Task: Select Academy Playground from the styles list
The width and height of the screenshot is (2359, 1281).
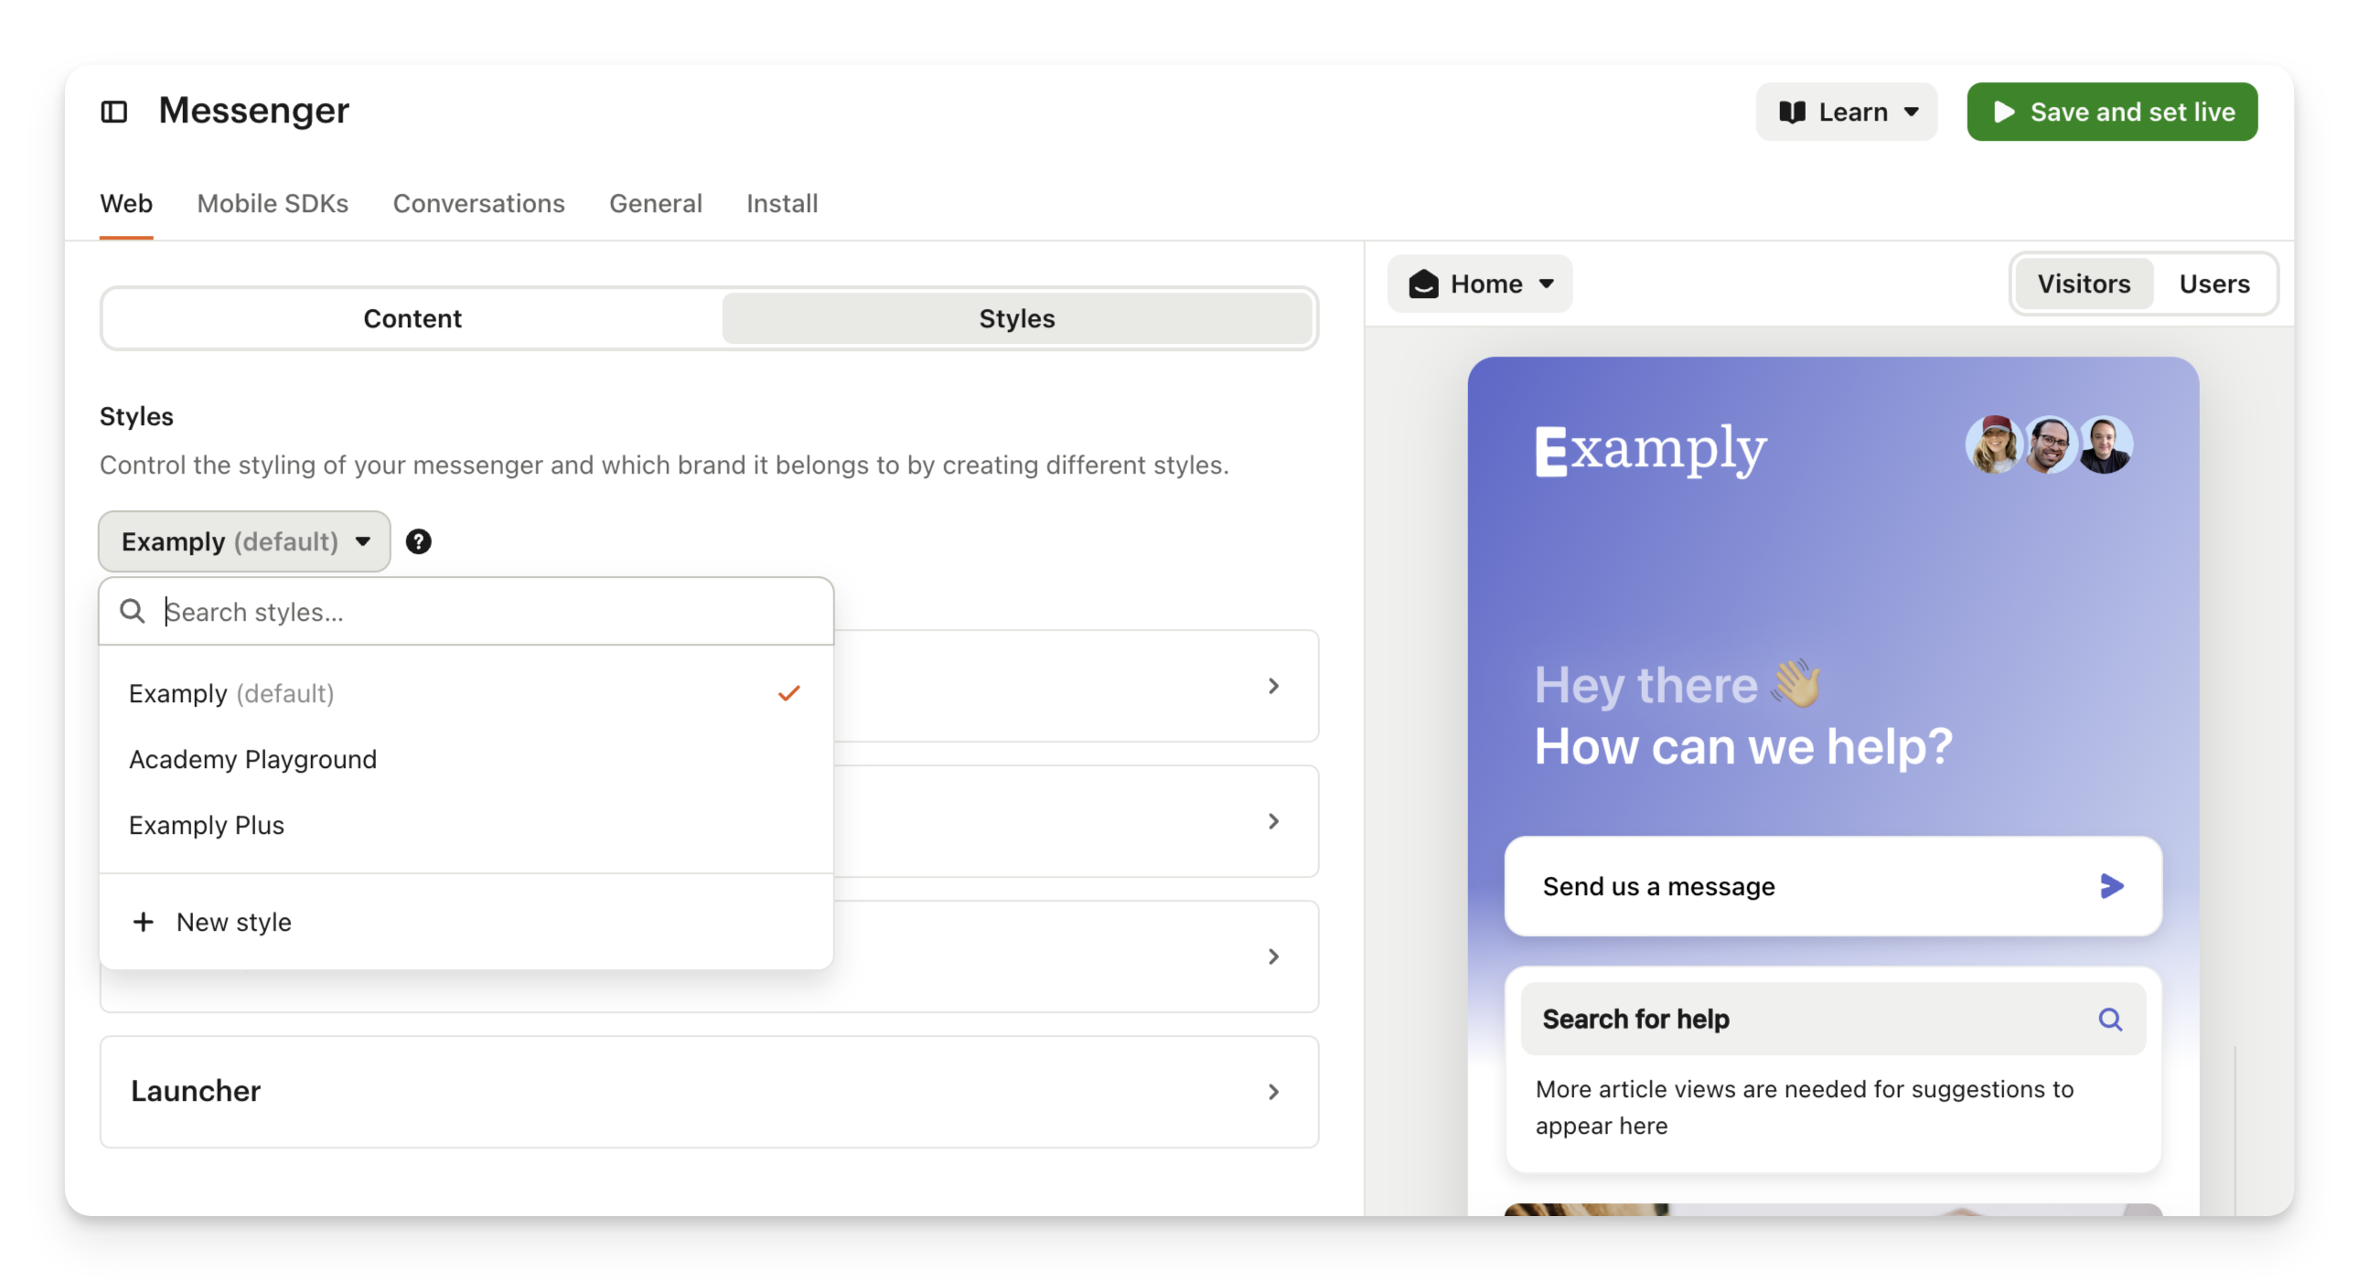Action: [252, 759]
